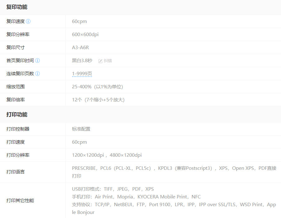Click the 复印倍率 row label
Screen dimensions: 281x218
coord(16,100)
